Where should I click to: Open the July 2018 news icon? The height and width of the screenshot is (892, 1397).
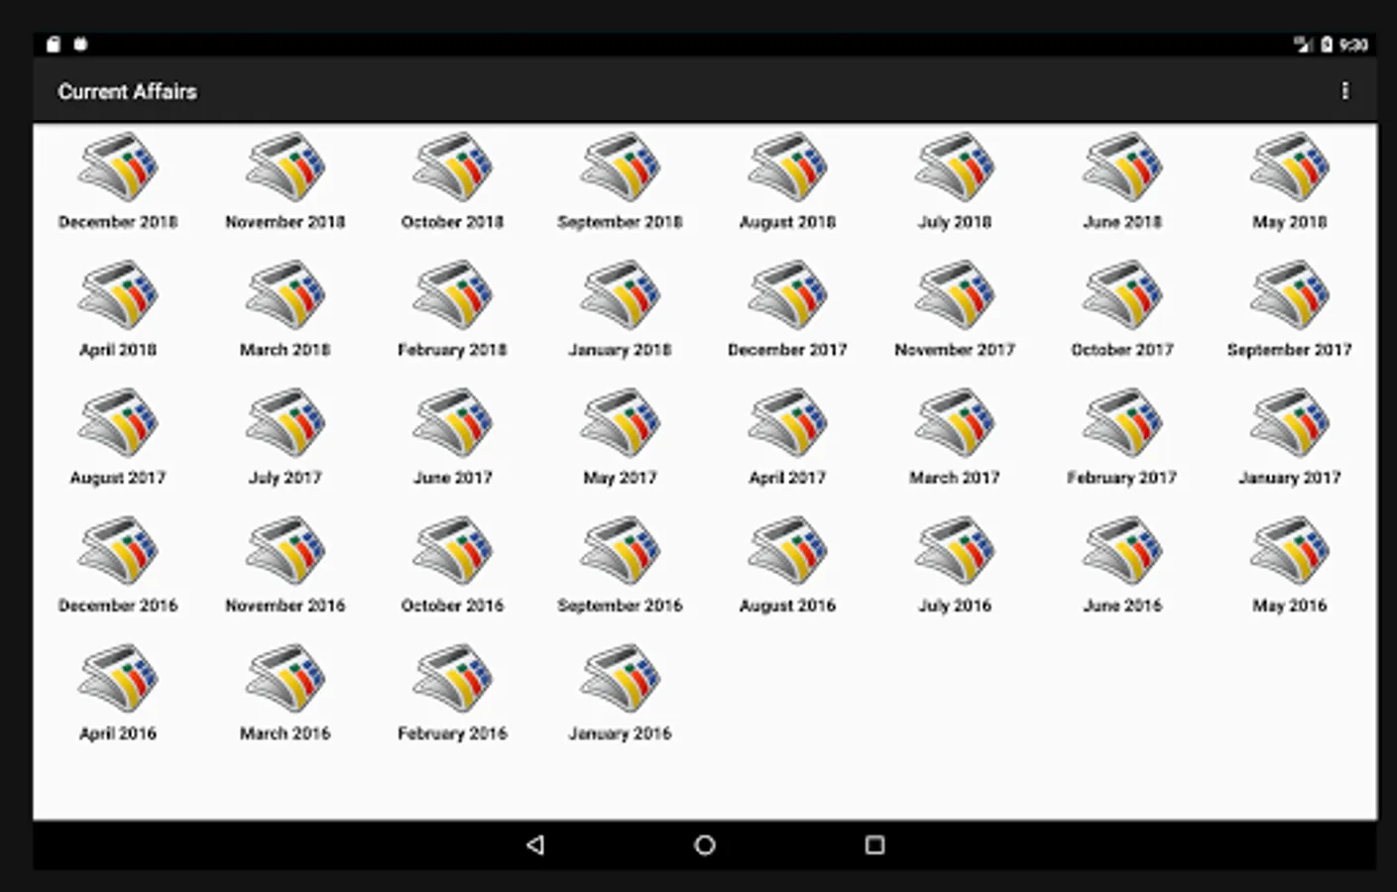tap(956, 167)
